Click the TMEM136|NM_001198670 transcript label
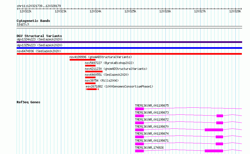 tap(152, 127)
